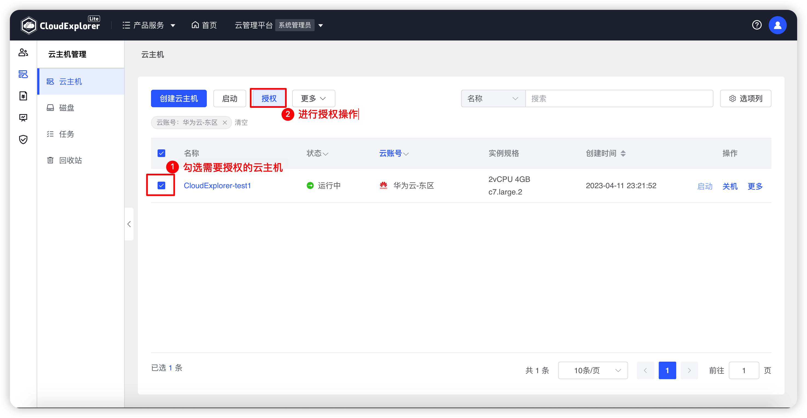Click the row's 启动 action link
Viewport: 807px width, 418px height.
click(x=705, y=186)
